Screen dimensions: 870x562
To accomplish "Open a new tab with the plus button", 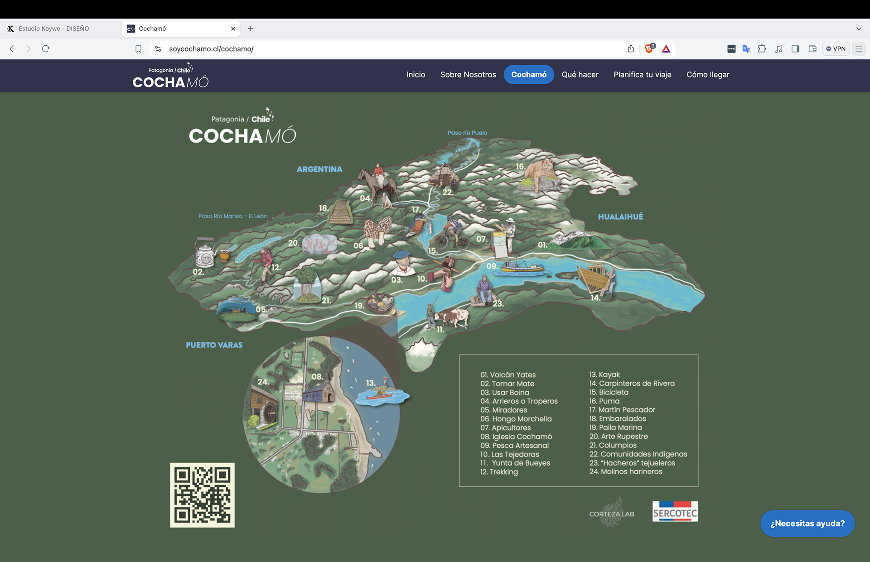I will tap(251, 29).
